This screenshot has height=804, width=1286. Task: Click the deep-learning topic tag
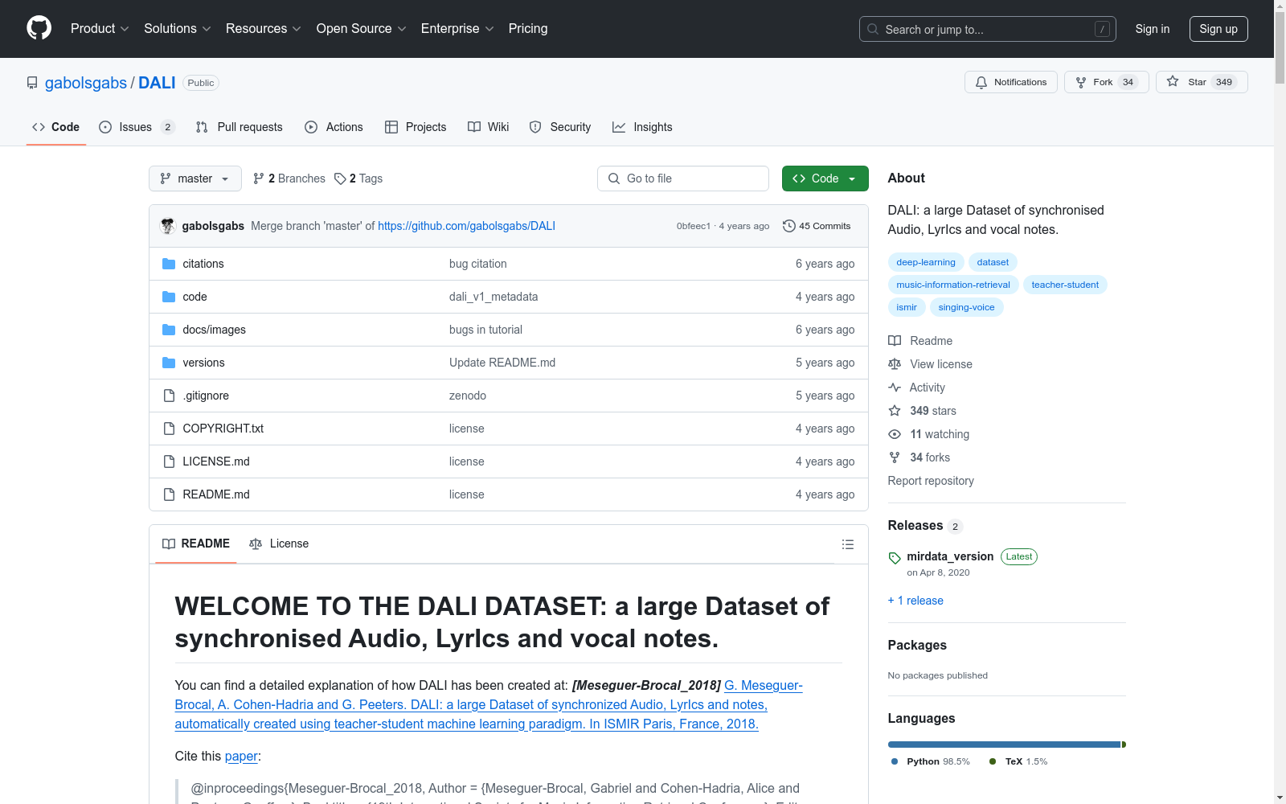pos(926,262)
